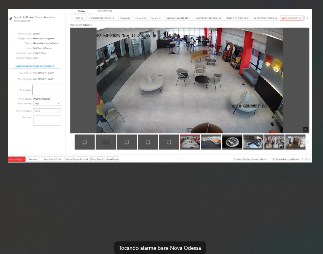Open the Prioritize Display of Latest Alarm dropdown
323x254 pixels.
[x=251, y=159]
